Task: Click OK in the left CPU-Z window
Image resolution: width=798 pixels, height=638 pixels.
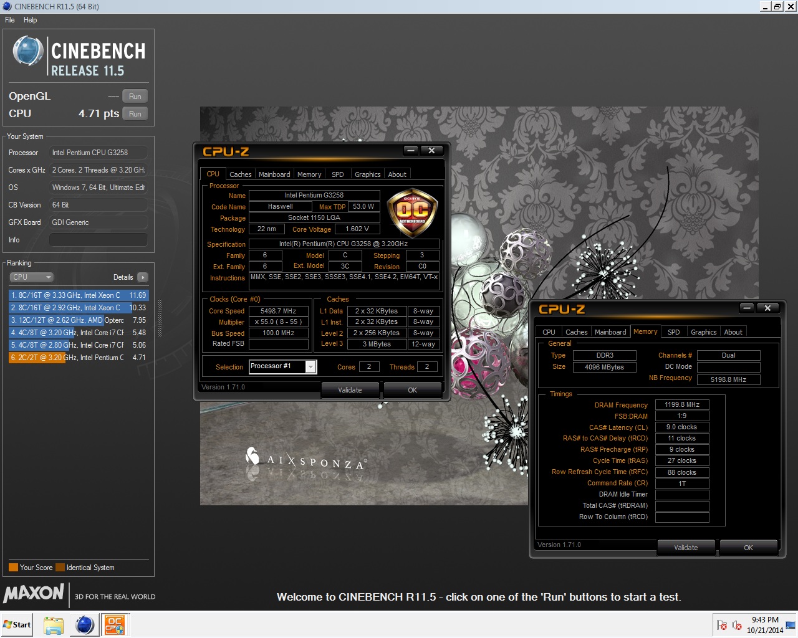Action: (x=412, y=390)
